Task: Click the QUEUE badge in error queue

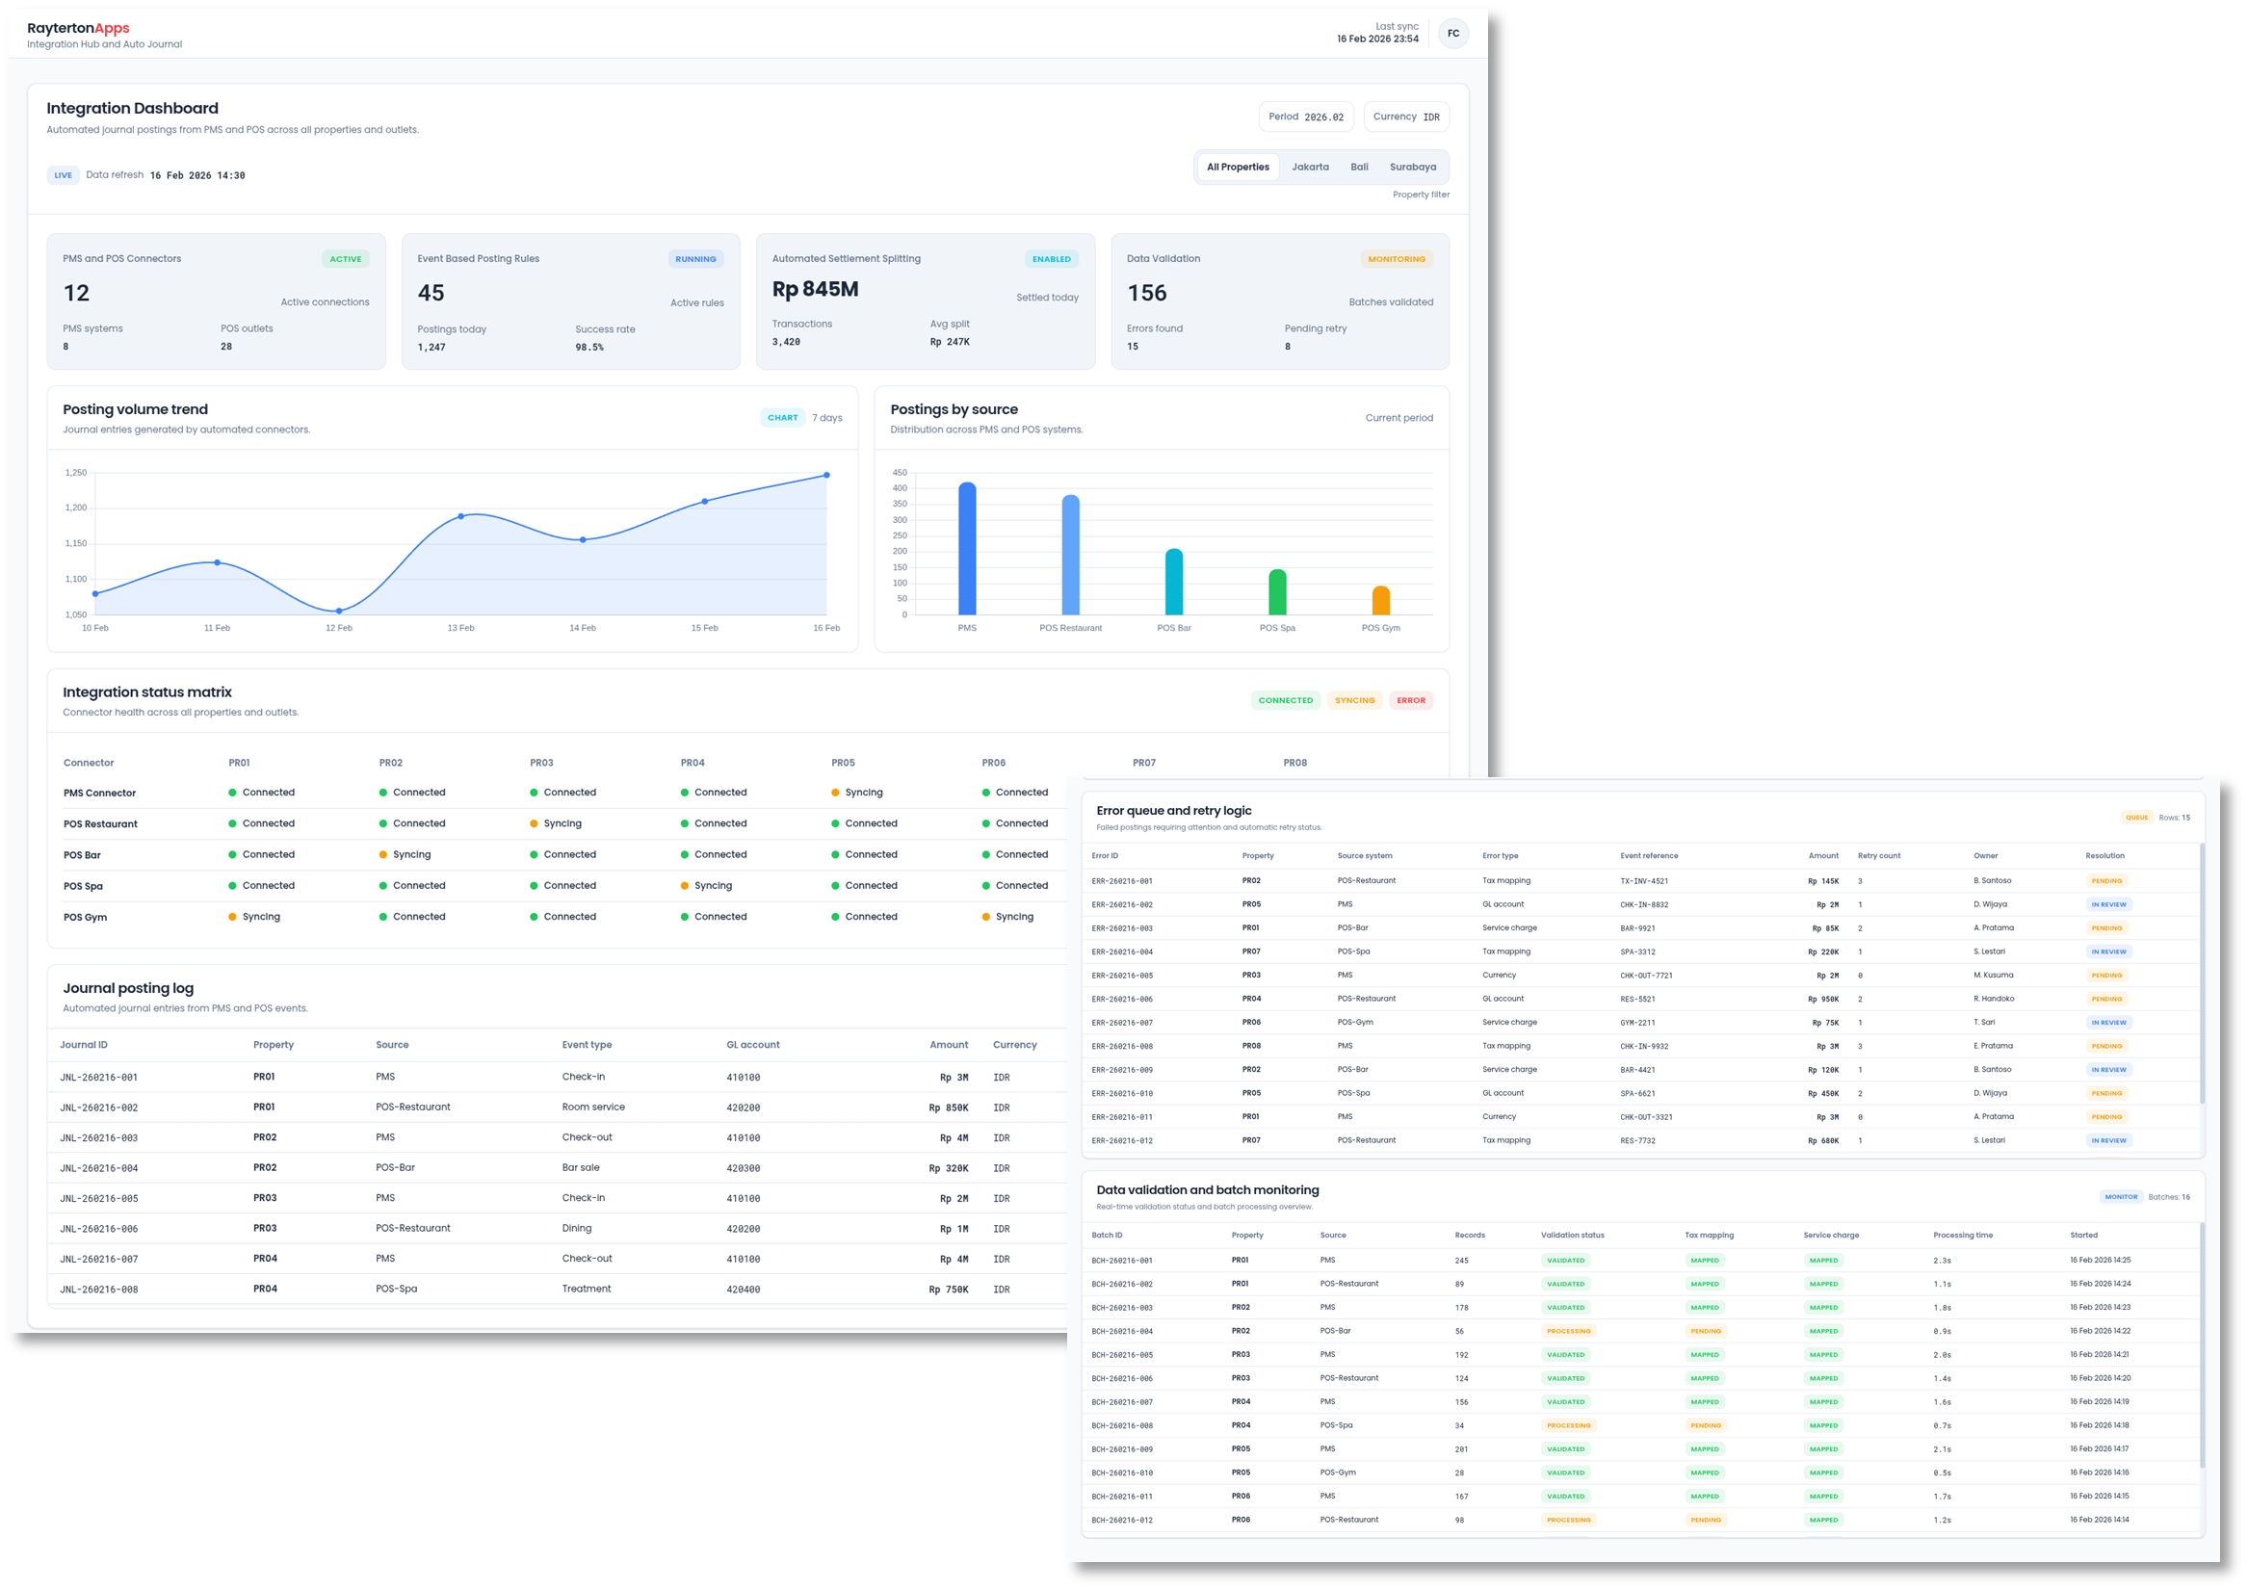Action: click(x=2136, y=818)
